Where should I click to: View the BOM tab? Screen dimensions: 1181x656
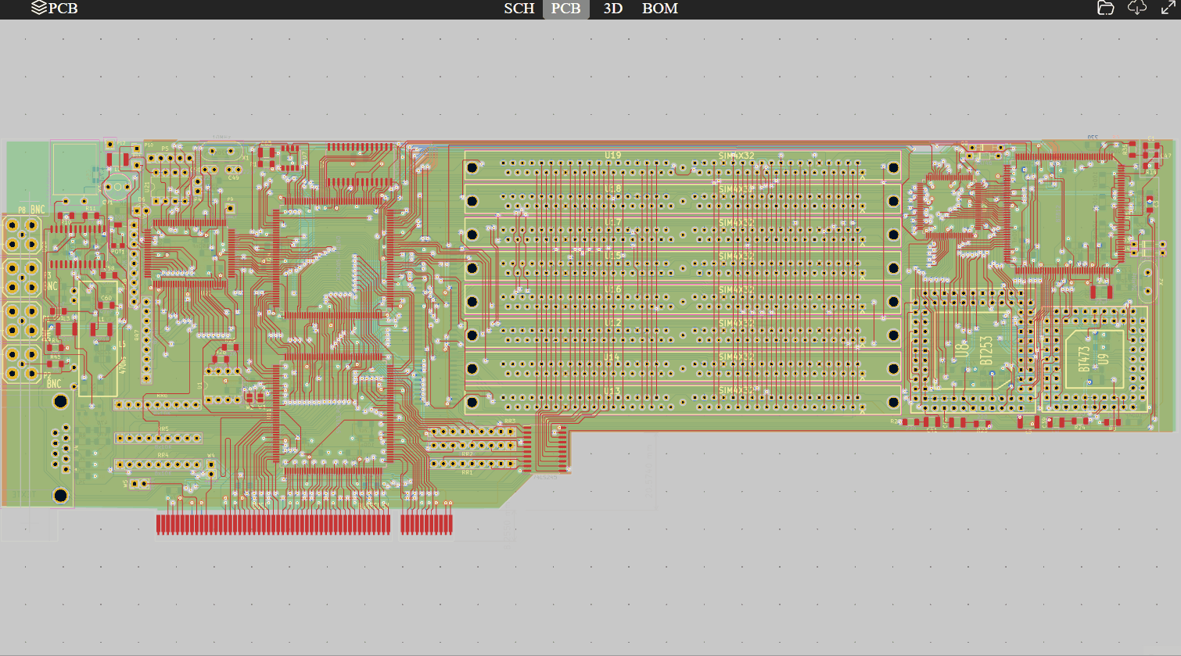coord(659,9)
